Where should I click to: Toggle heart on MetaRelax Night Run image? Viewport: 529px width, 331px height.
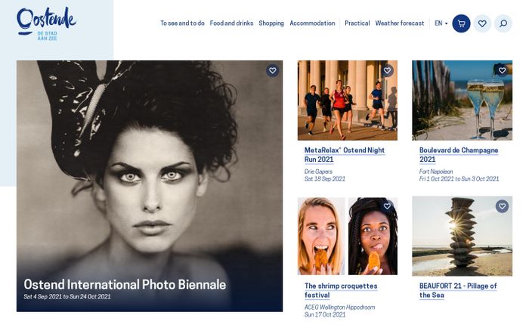click(x=387, y=71)
